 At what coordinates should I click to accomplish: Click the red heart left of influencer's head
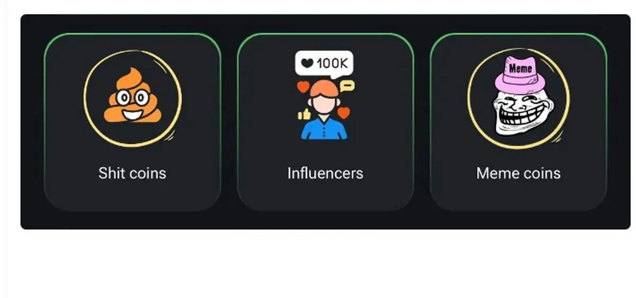[303, 87]
